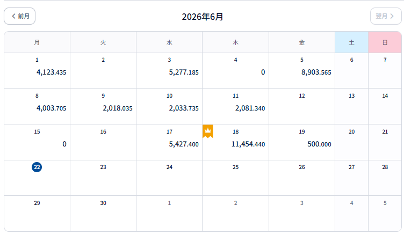404x235 pixels.
Task: Go to next month with 翌月 button
Action: point(385,16)
